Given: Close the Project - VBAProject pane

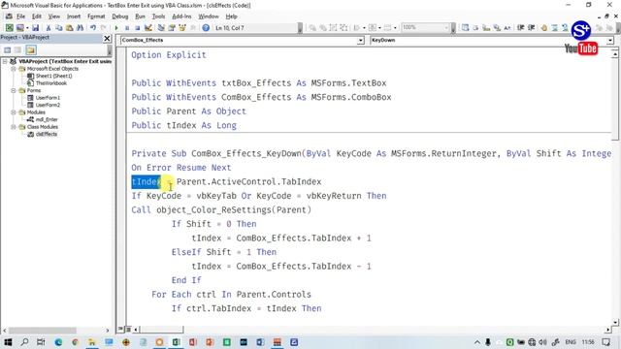Looking at the screenshot, I should 107,38.
